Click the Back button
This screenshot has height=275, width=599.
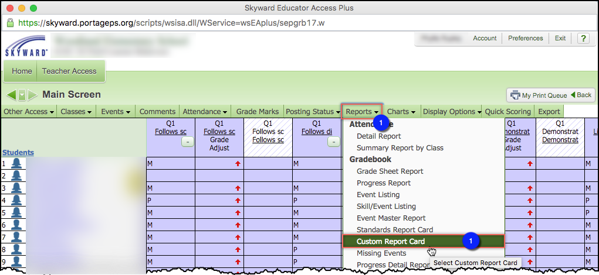[x=581, y=95]
